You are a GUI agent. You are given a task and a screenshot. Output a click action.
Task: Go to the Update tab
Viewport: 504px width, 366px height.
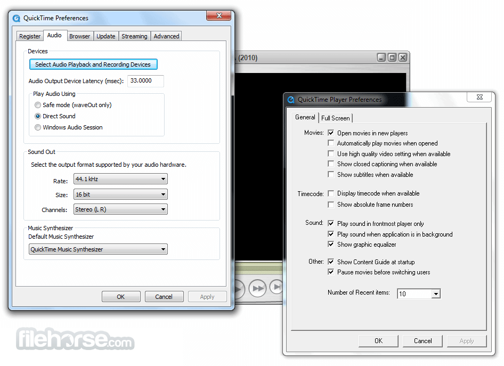(106, 36)
